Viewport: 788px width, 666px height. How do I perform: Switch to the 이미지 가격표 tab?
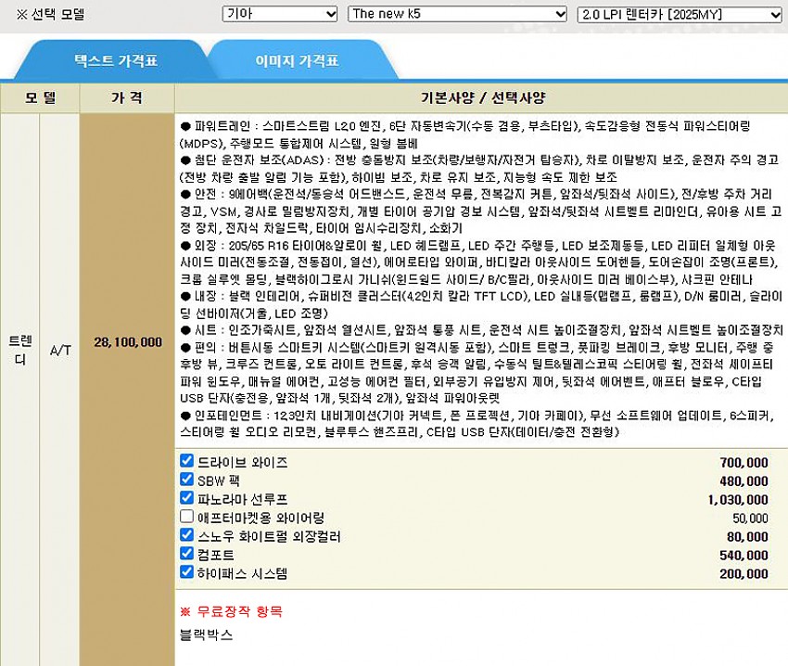[x=297, y=61]
